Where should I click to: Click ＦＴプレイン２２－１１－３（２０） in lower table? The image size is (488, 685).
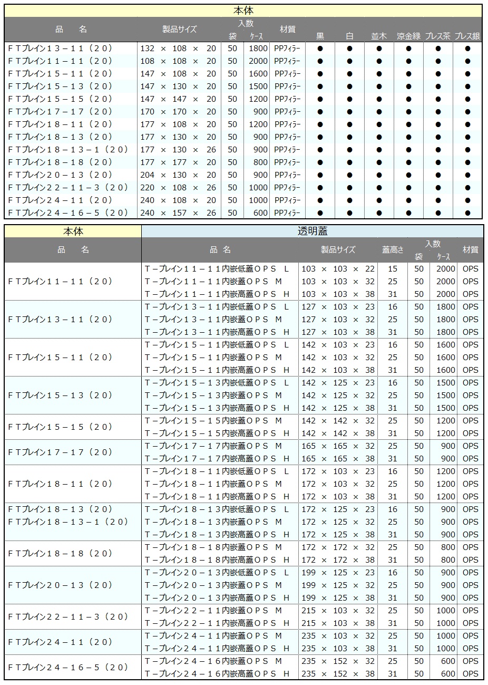pyautogui.click(x=68, y=617)
